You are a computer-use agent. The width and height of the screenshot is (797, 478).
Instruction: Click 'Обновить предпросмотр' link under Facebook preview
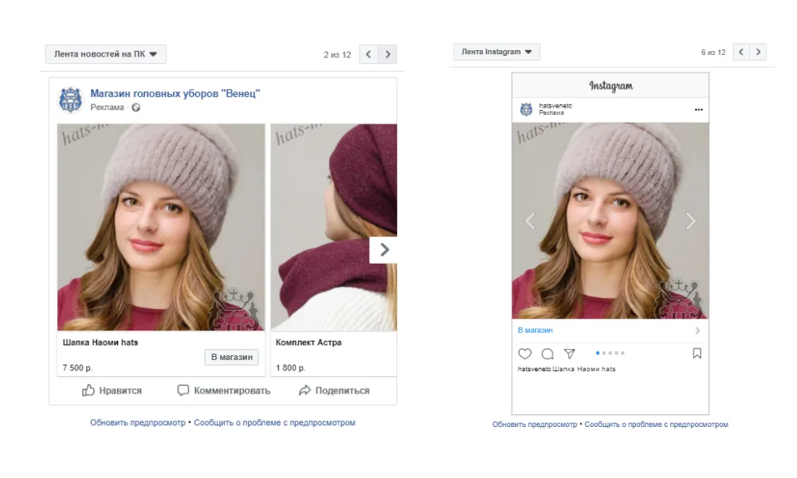click(x=137, y=423)
